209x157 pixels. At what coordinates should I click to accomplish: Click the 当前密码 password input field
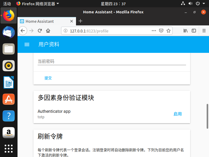tap(112, 61)
